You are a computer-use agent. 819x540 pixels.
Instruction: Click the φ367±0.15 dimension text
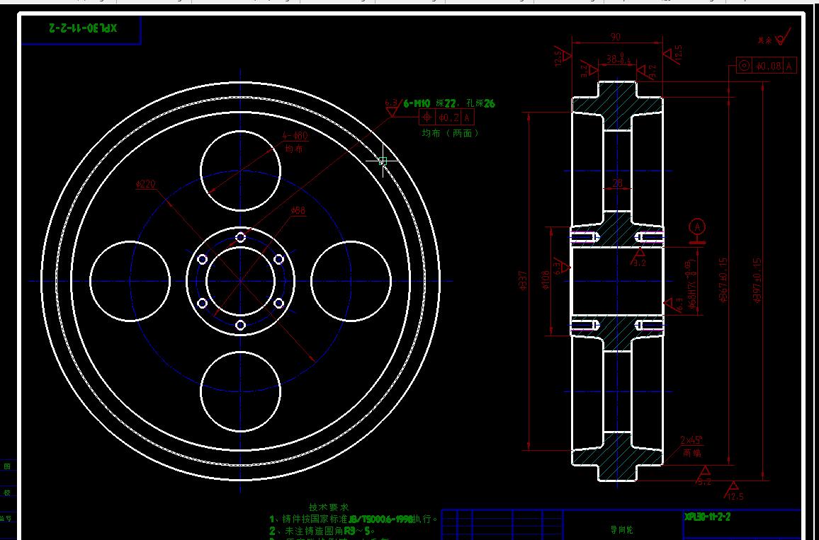point(723,280)
